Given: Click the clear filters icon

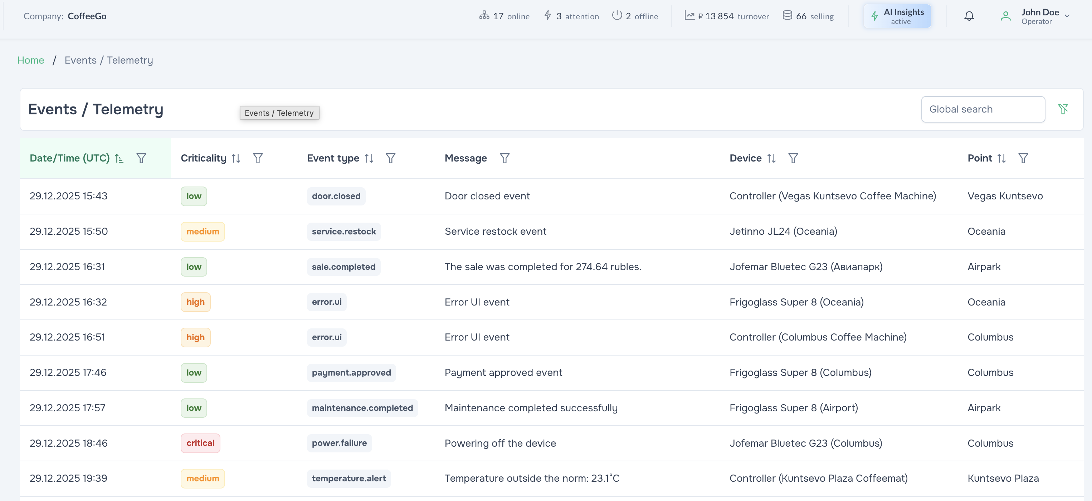Looking at the screenshot, I should tap(1063, 109).
